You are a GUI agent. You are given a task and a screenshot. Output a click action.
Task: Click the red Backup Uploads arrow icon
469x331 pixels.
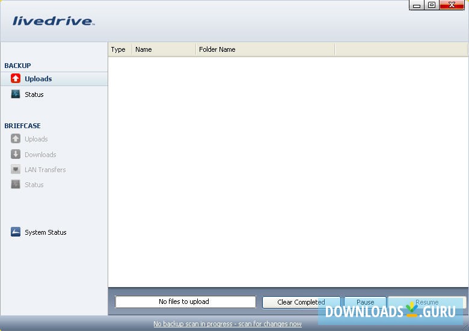coord(16,78)
